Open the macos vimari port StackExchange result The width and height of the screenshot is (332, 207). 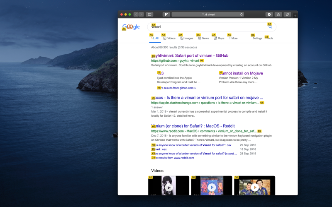(207, 98)
